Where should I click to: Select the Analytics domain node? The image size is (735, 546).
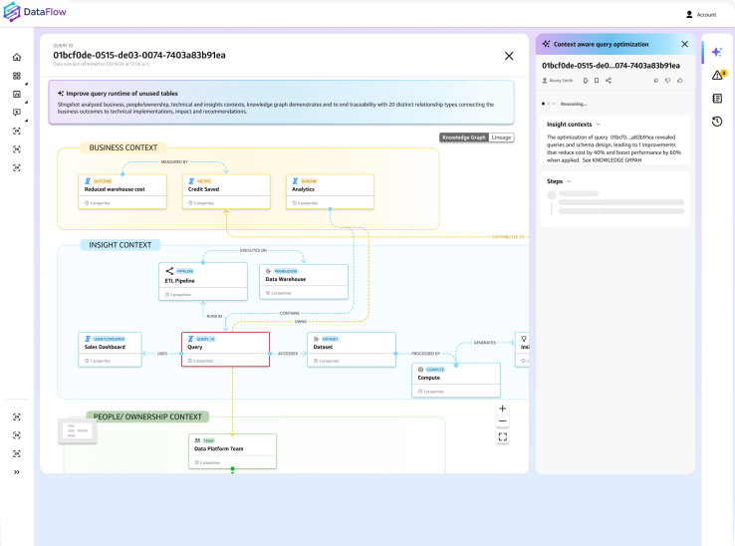pyautogui.click(x=330, y=192)
